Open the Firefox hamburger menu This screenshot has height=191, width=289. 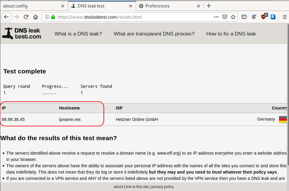pyautogui.click(x=284, y=17)
